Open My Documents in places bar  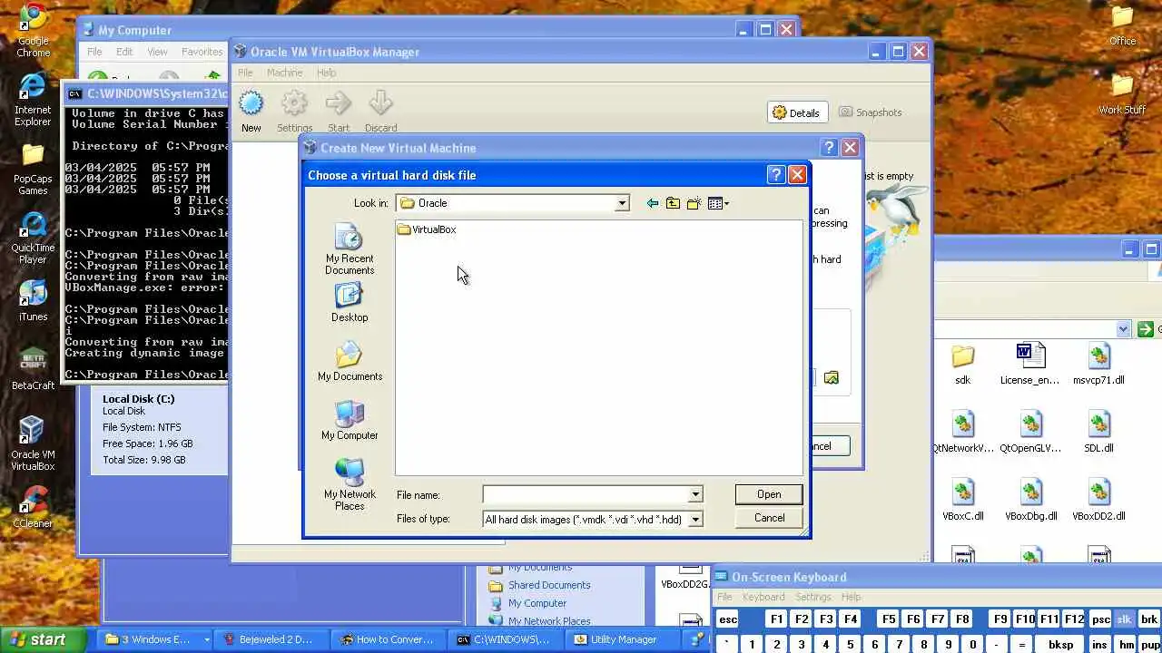[x=350, y=362]
